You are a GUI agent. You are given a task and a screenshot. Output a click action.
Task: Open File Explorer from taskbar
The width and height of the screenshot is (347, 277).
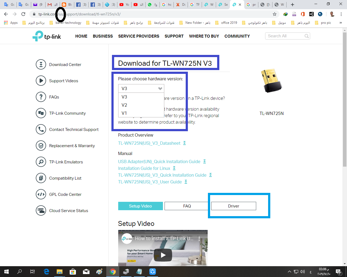(x=59, y=272)
